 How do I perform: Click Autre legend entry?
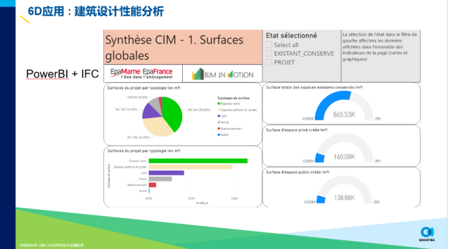click(x=223, y=134)
